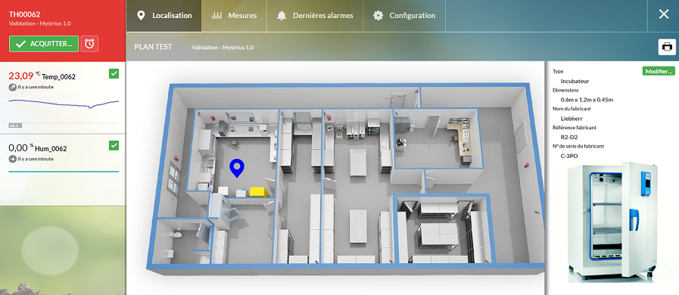679x295 pixels.
Task: Toggle the Hum_0062 green checkbox
Action: [x=114, y=146]
